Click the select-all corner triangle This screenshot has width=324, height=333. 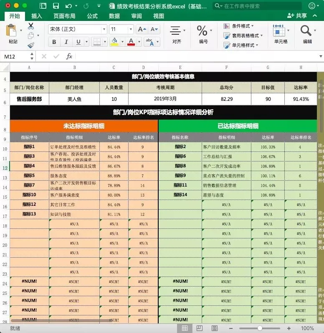5,67
